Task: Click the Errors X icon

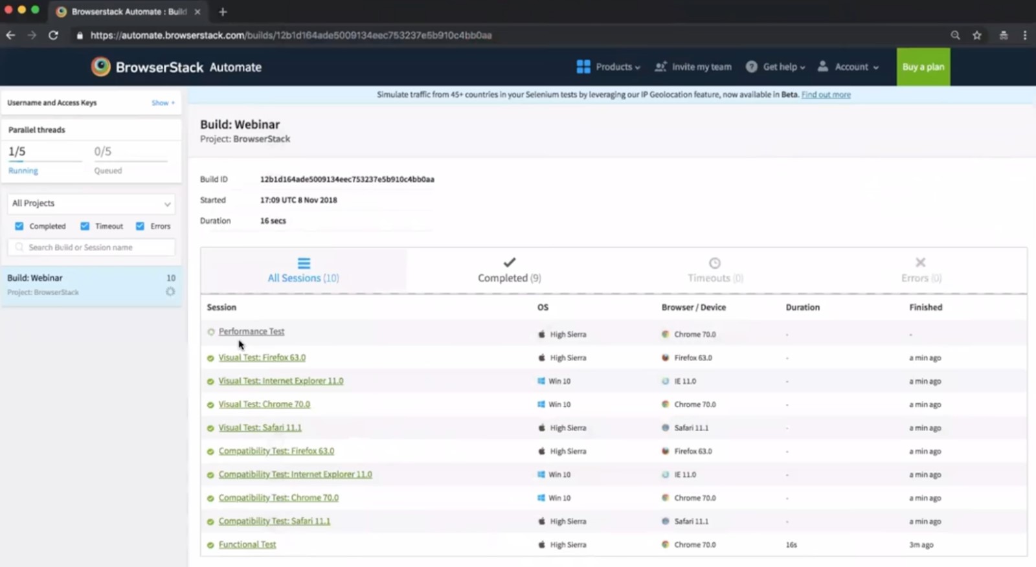Action: (920, 262)
